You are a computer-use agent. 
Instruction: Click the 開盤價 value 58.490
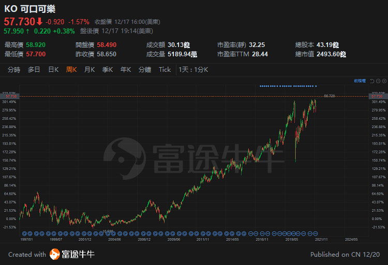[107, 45]
